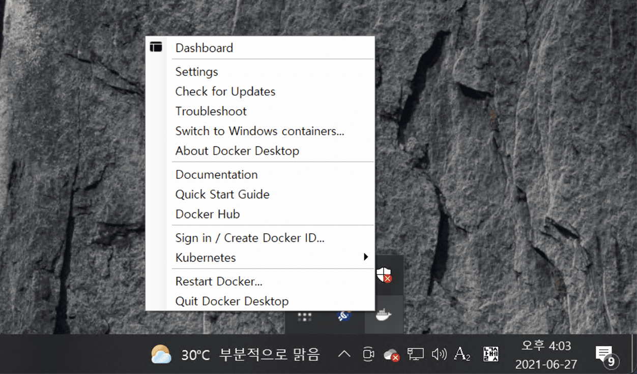Click the Meet Now camera icon

[368, 354]
